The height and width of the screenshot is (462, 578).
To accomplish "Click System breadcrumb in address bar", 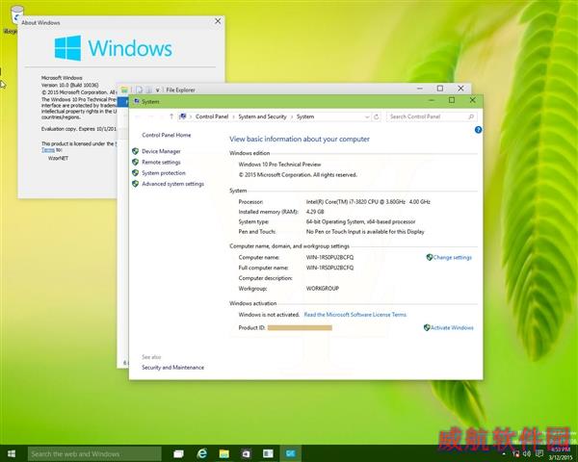I will point(305,116).
